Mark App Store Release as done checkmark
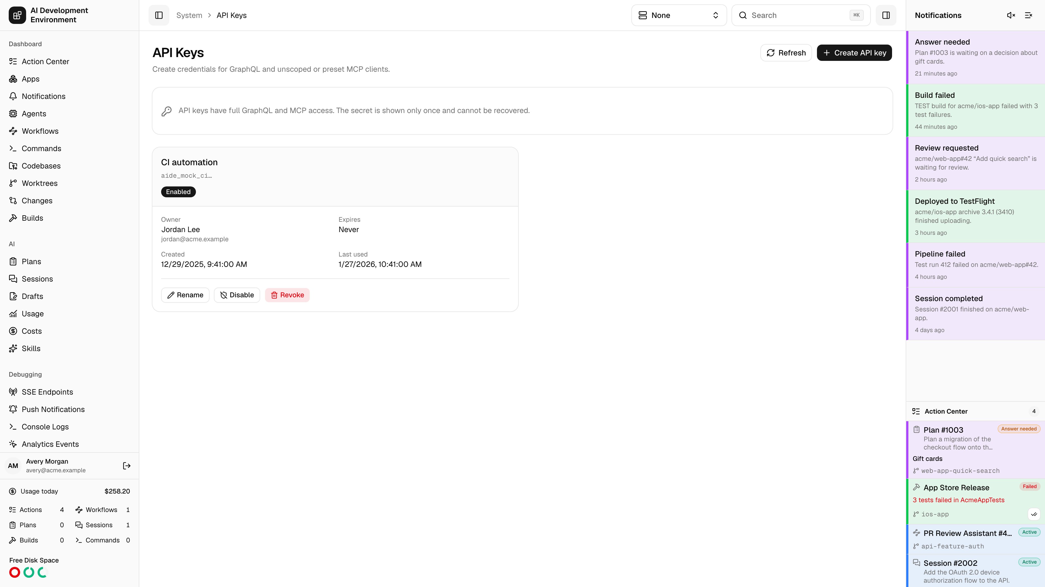Screen dimensions: 1045x587 point(1034,514)
